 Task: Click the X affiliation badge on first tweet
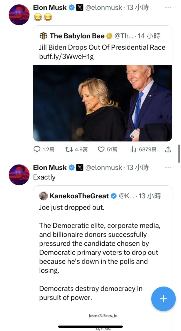coord(80,8)
